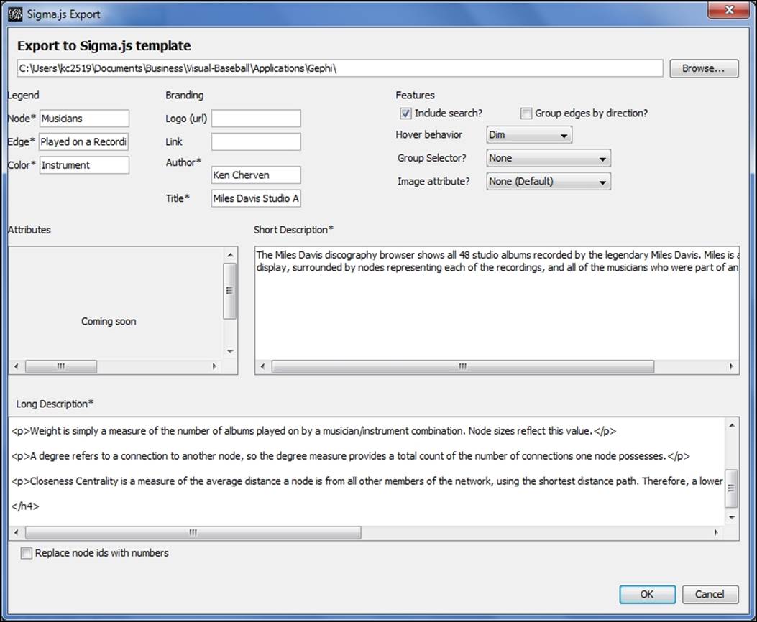Click the Browse button for export path
This screenshot has height=622, width=757.
(704, 68)
